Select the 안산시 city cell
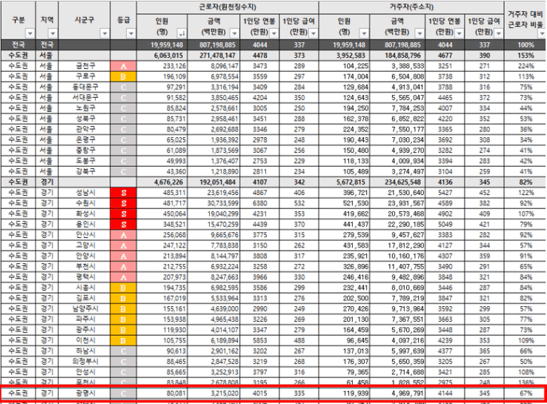Viewport: 547px width, 404px height. [84, 235]
